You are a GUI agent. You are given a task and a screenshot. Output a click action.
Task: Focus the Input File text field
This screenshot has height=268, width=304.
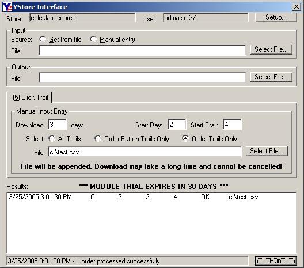(142, 51)
